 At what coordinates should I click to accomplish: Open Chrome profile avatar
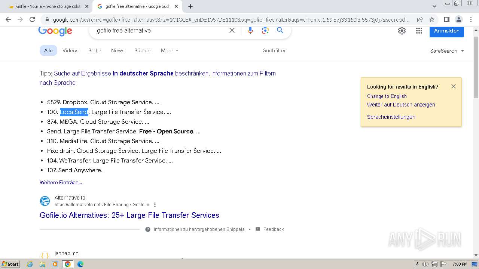click(x=458, y=19)
